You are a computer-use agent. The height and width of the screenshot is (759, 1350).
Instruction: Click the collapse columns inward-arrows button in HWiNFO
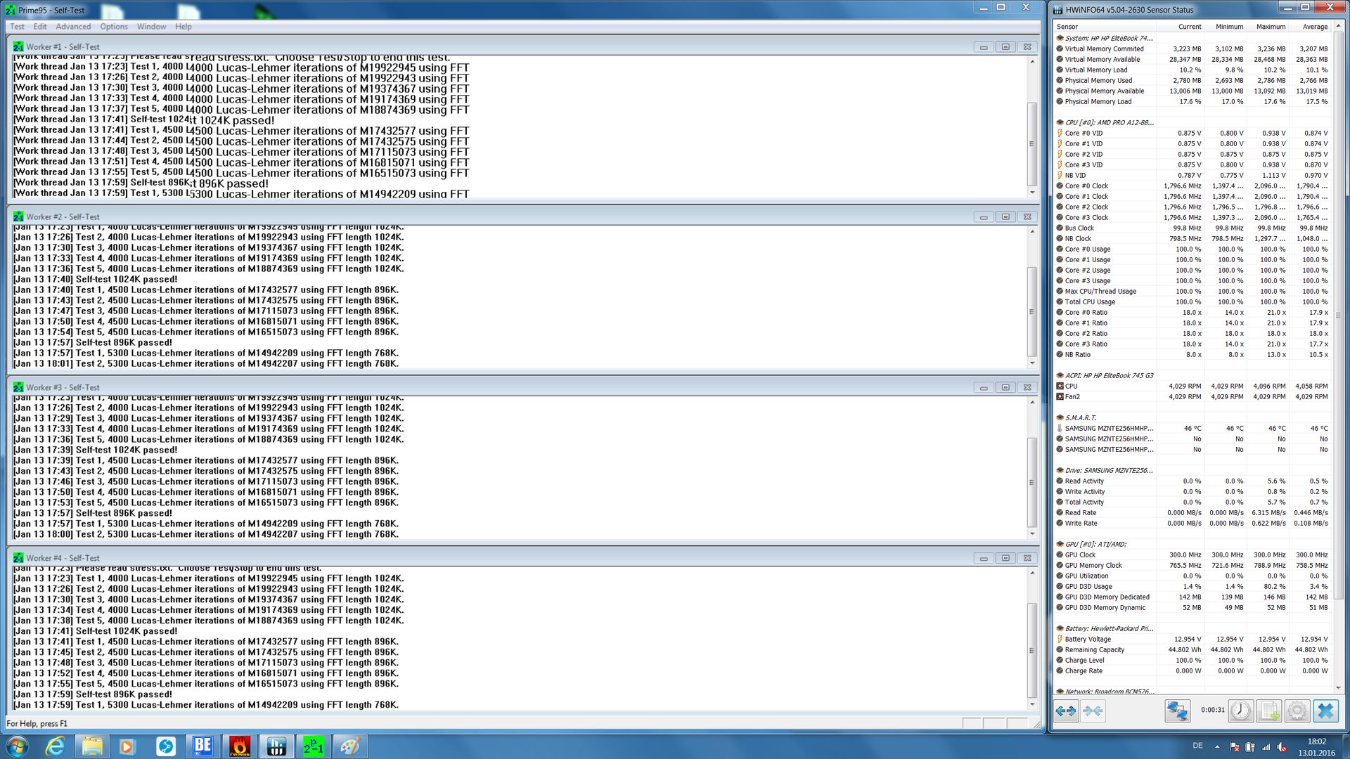(x=1093, y=711)
